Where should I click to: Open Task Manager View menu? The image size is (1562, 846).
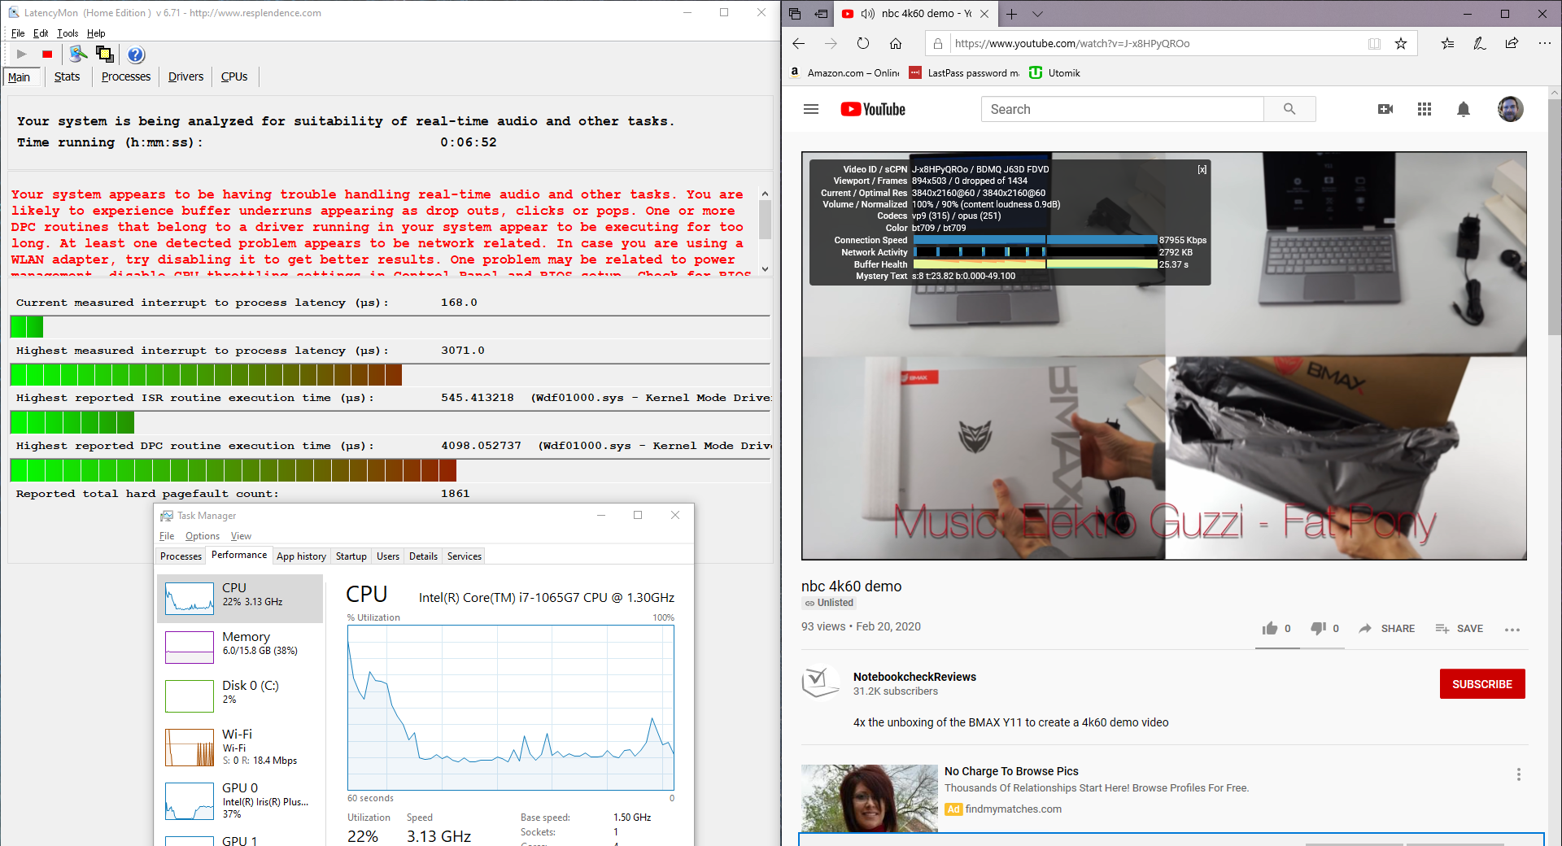[x=241, y=536]
